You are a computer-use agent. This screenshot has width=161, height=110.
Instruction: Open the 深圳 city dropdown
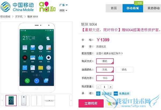(63, 10)
